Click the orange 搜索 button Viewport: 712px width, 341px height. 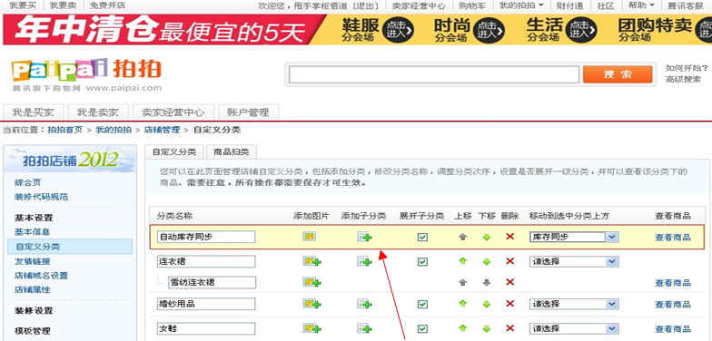pos(618,74)
